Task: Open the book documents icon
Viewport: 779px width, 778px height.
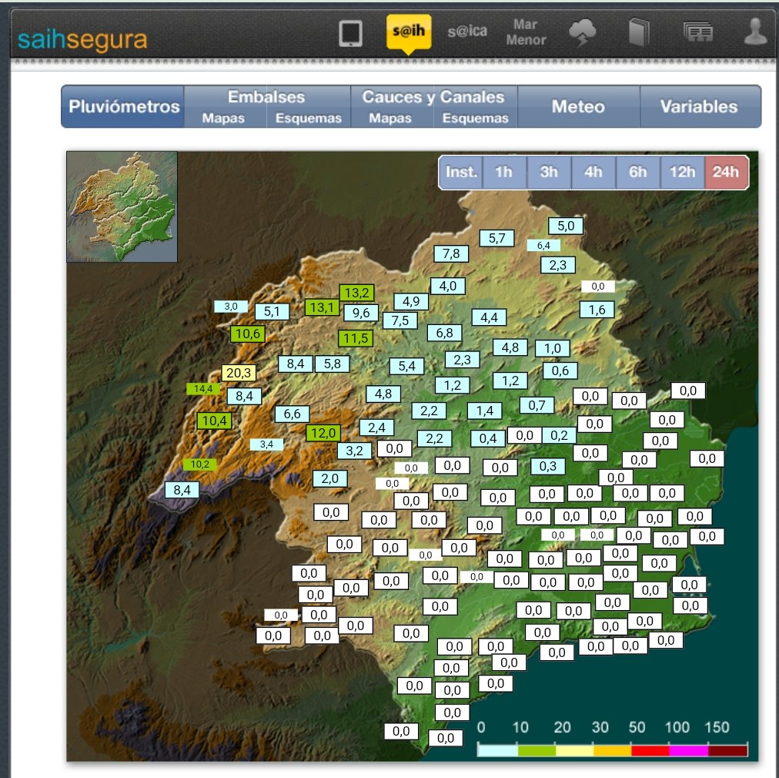Action: (639, 33)
